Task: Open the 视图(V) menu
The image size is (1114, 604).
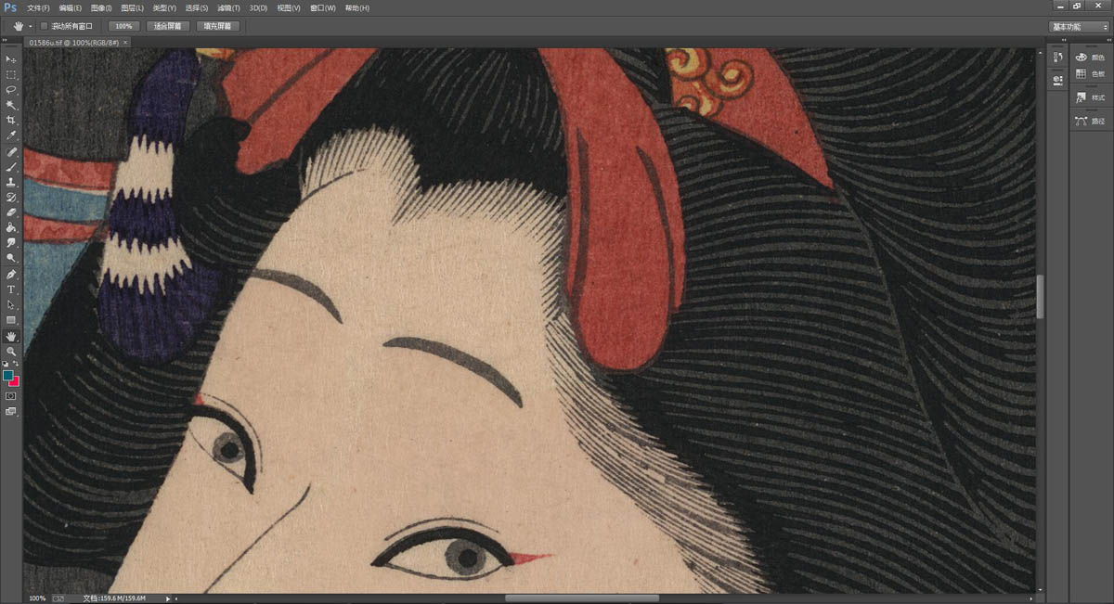Action: (289, 7)
